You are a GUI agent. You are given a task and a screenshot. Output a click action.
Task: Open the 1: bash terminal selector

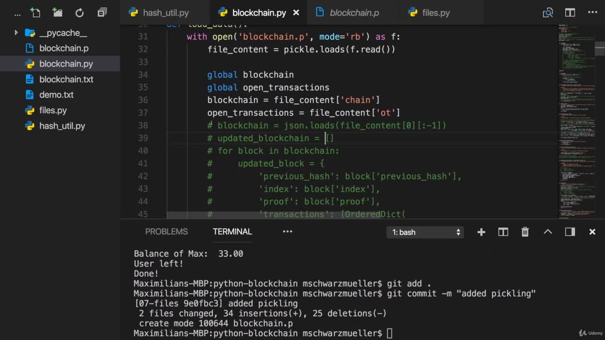425,232
